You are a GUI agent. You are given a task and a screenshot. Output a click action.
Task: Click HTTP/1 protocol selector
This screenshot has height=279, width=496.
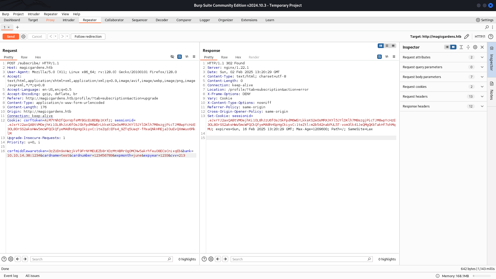point(480,37)
